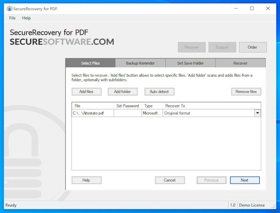Minimize the SecureRecovery window

pos(236,8)
